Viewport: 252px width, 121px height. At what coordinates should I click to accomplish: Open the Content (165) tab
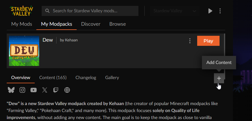tap(53, 78)
